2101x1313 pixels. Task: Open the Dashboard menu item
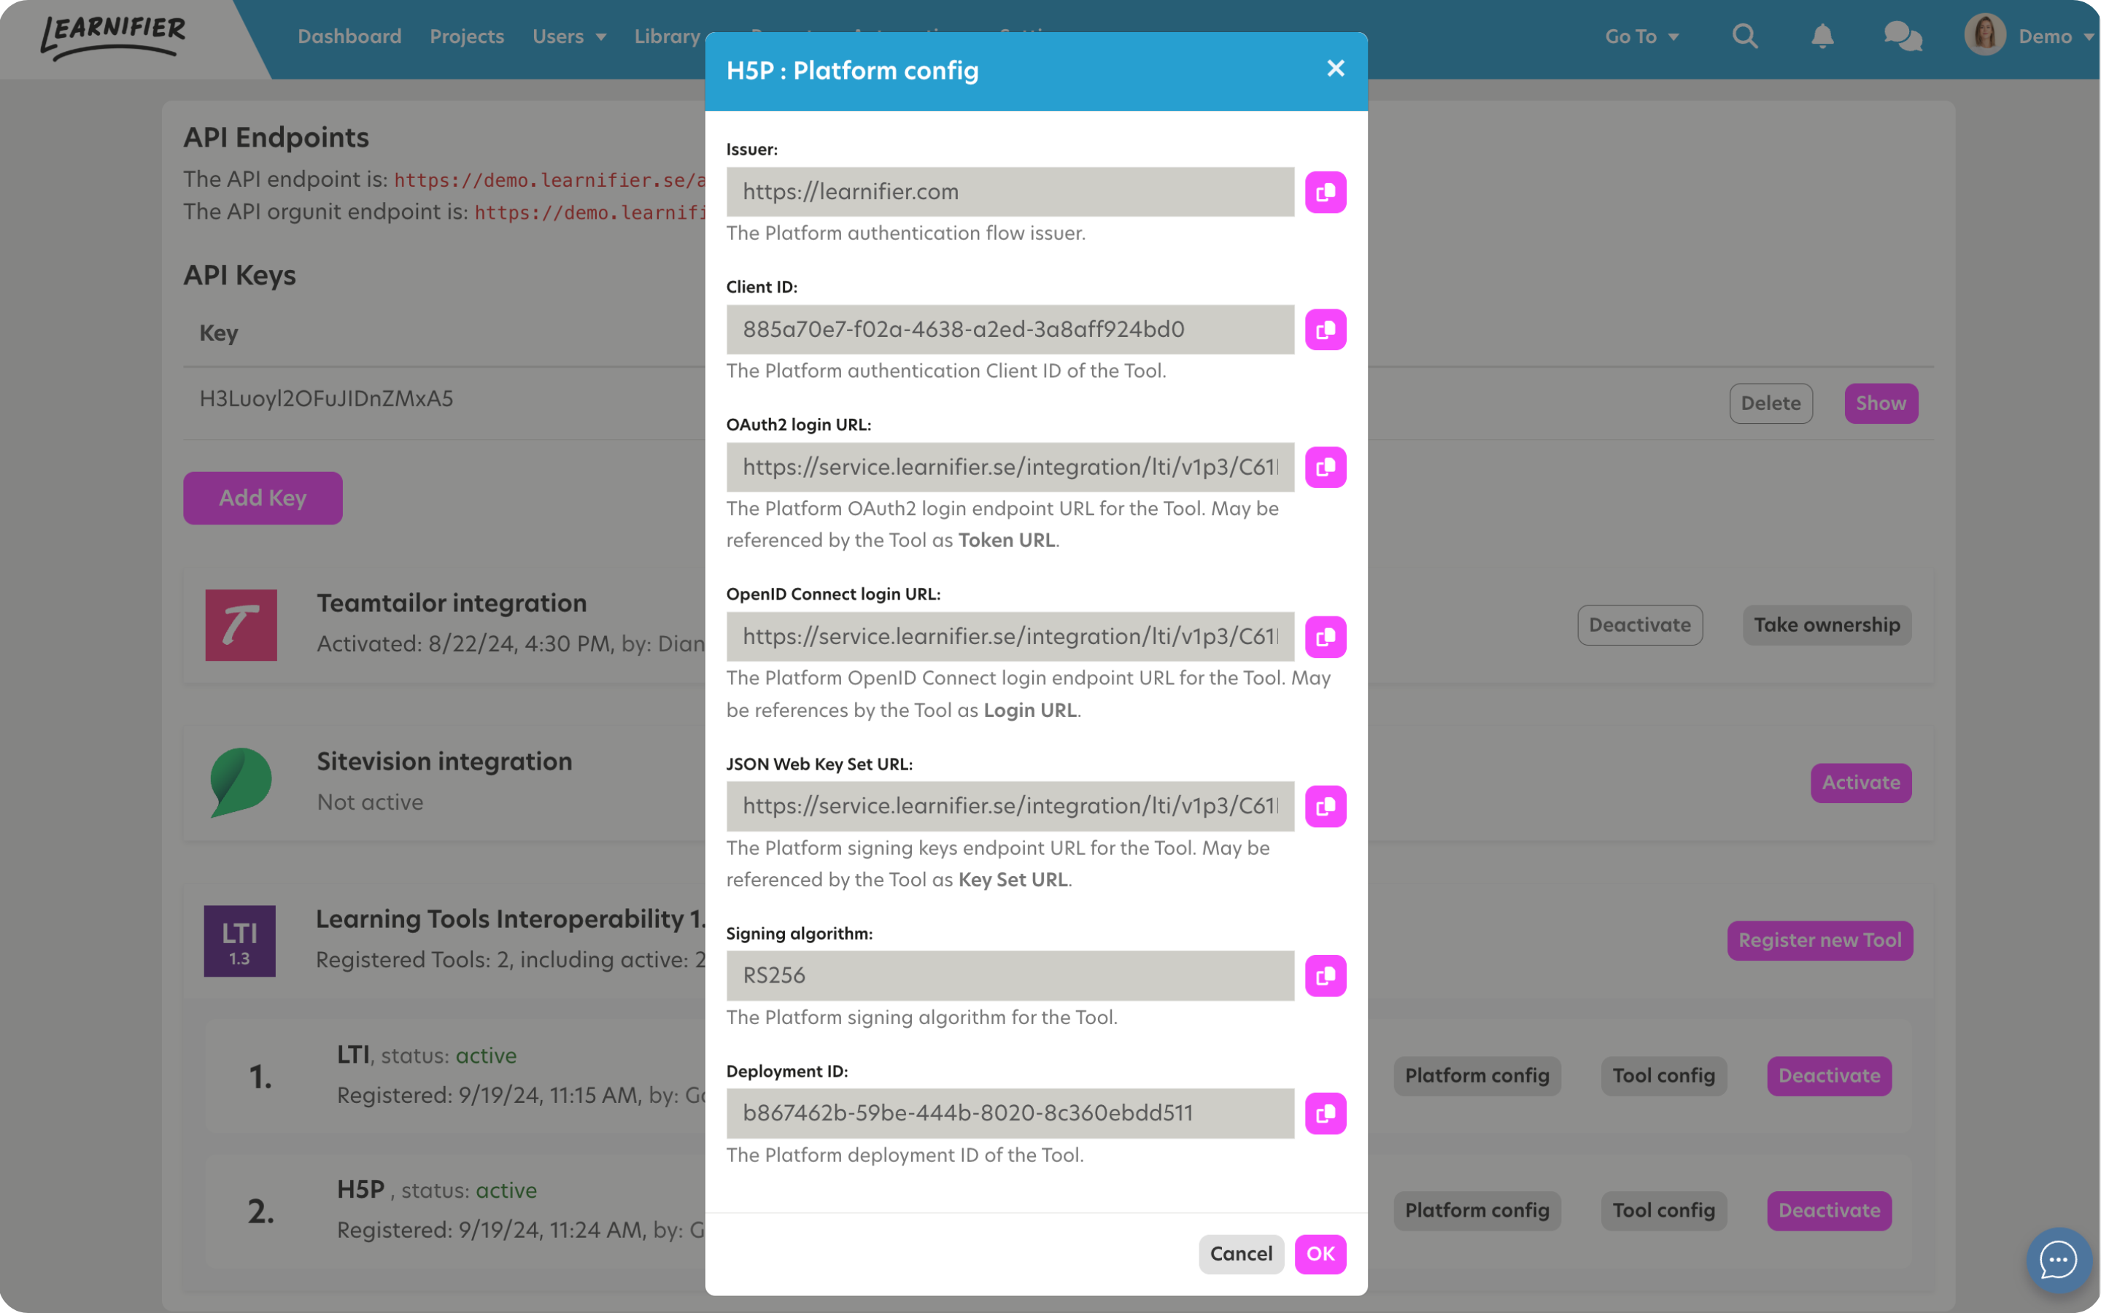(x=349, y=36)
